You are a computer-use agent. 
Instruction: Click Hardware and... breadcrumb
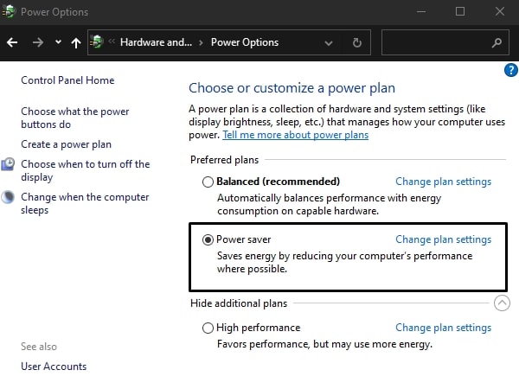156,42
